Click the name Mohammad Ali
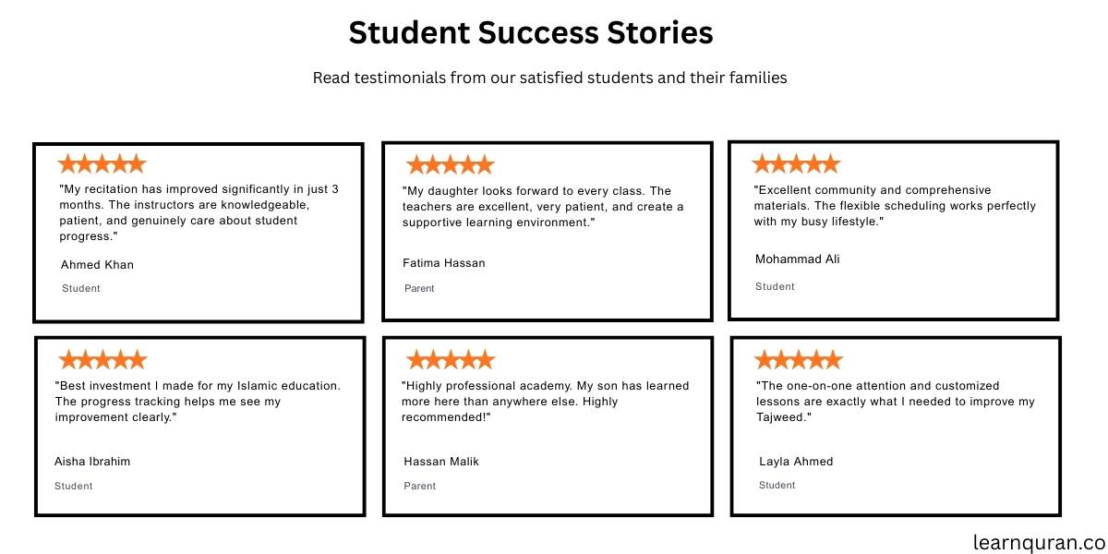The width and height of the screenshot is (1108, 554). (798, 259)
